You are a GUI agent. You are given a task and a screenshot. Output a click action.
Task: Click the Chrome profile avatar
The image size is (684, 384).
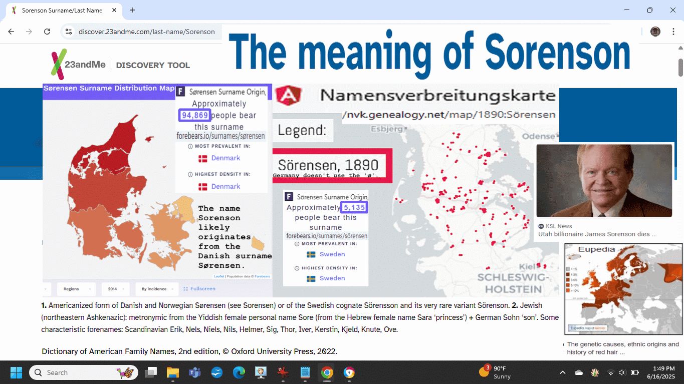click(x=655, y=32)
